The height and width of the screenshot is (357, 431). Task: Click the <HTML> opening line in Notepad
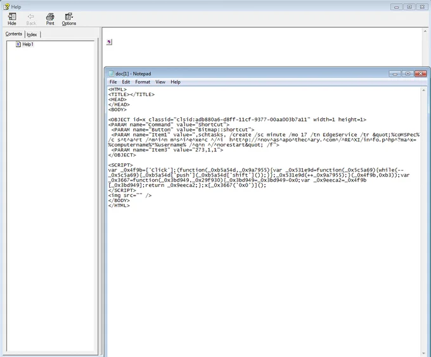(117, 89)
